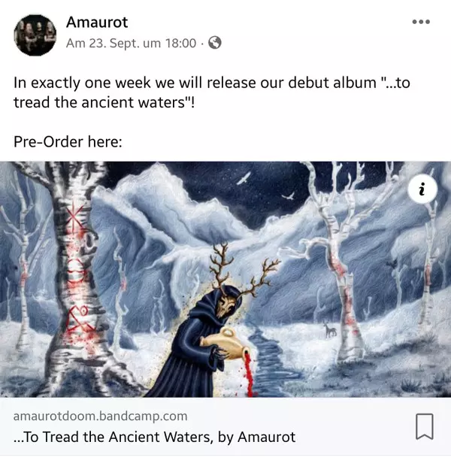Image resolution: width=451 pixels, height=457 pixels.
Task: Click the globe public-audience icon
Action: (x=215, y=43)
